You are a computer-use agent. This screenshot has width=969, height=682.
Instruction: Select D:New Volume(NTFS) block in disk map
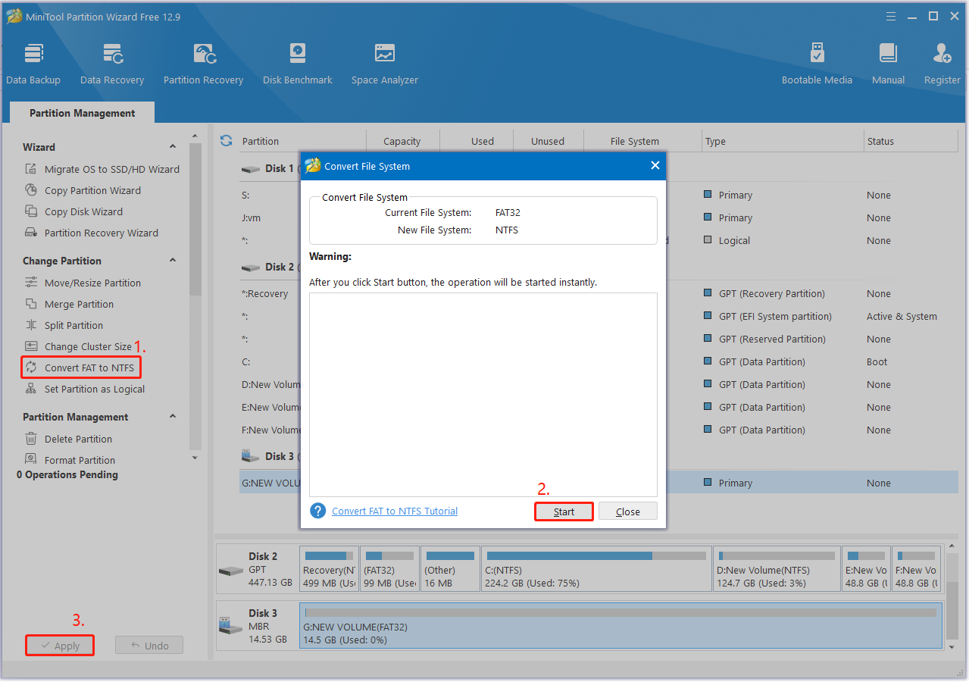coord(777,569)
